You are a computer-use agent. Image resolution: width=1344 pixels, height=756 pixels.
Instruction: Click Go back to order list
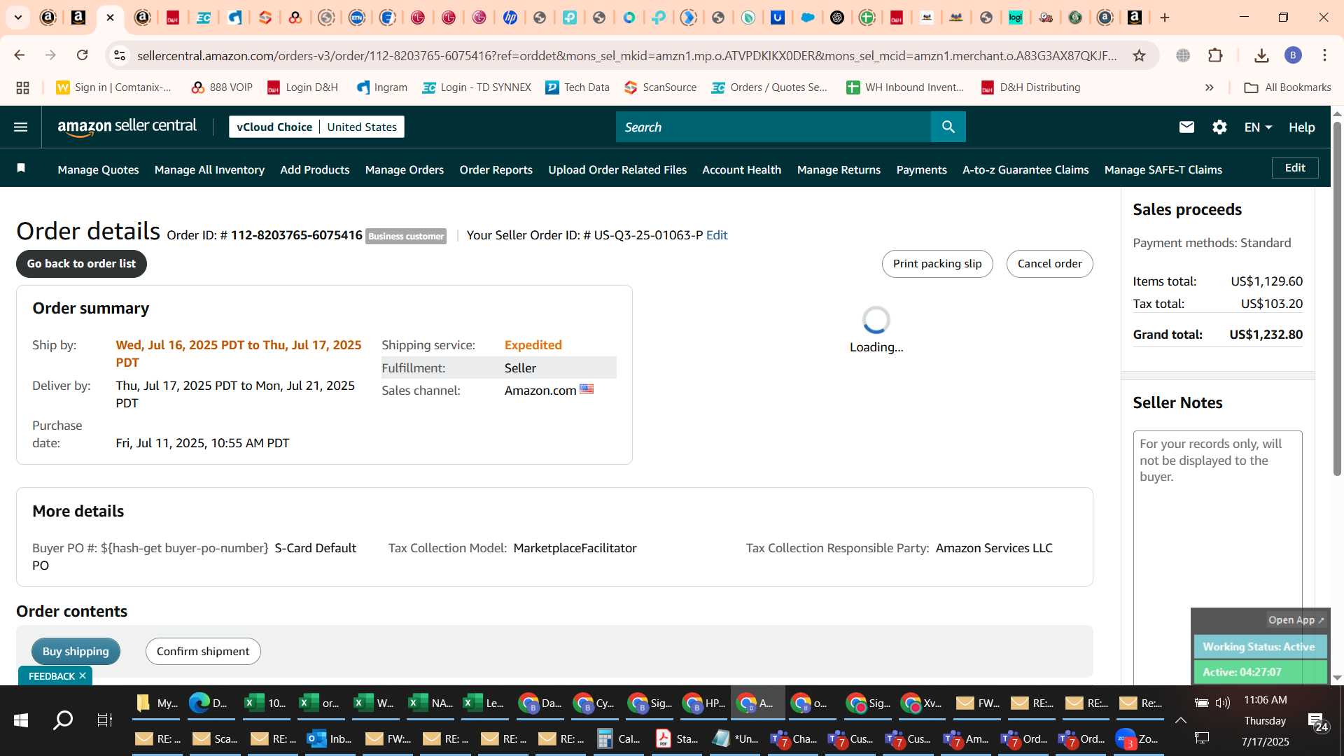[81, 263]
